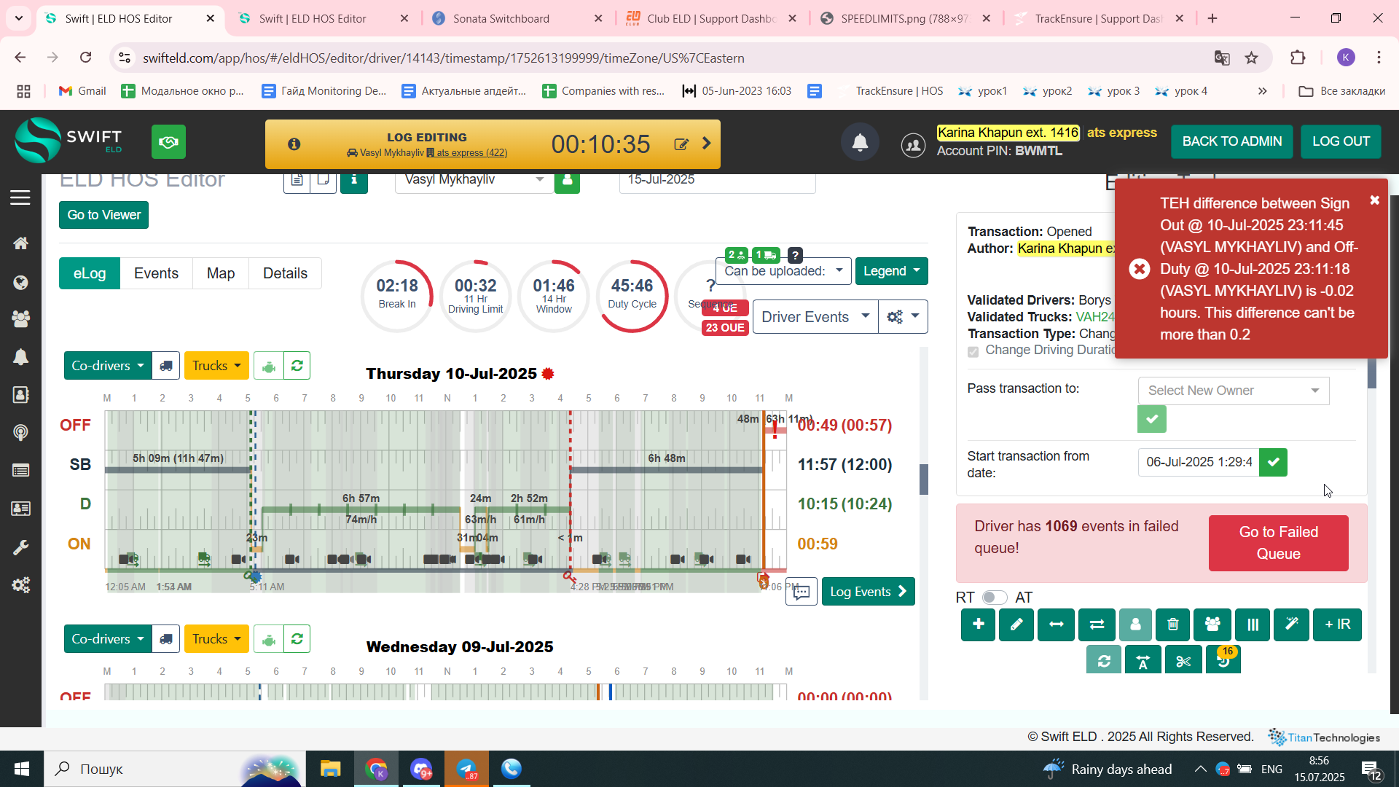Add a new log event with plus icon
The image size is (1399, 787).
point(978,624)
